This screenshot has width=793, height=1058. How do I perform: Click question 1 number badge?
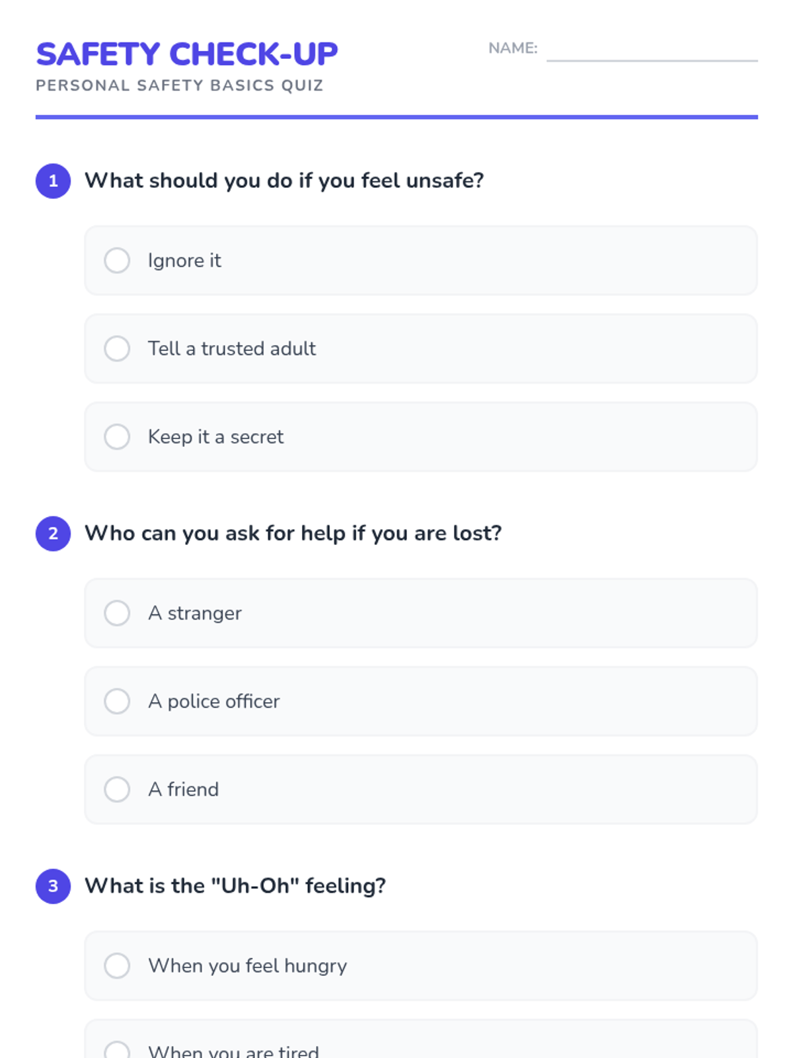tap(53, 181)
